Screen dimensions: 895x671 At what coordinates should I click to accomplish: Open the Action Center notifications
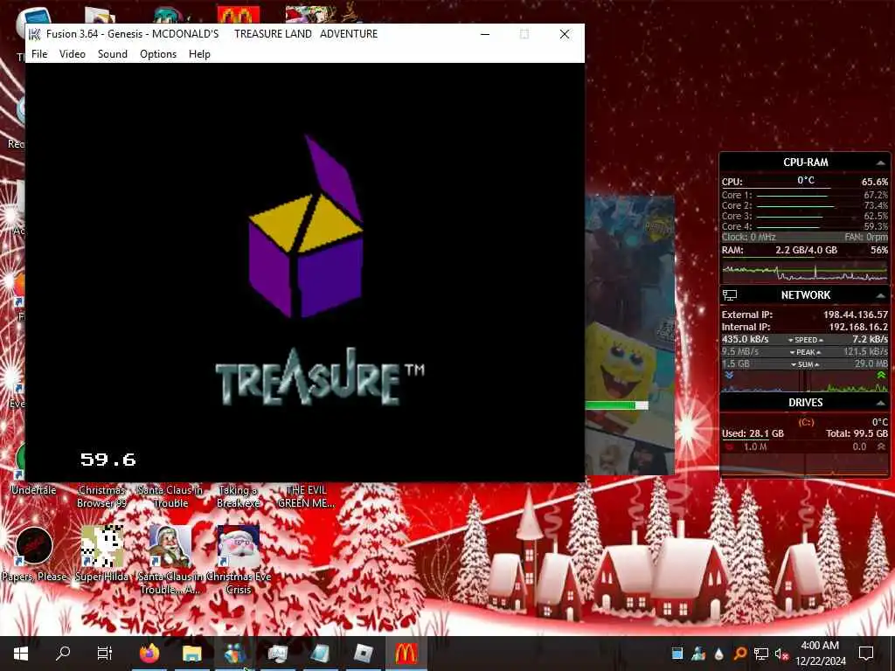point(866,654)
